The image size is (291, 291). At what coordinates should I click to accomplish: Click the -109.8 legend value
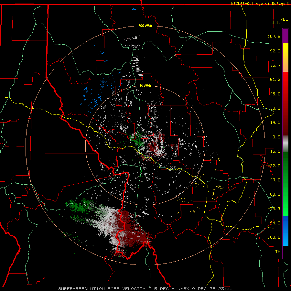[x=273, y=237]
